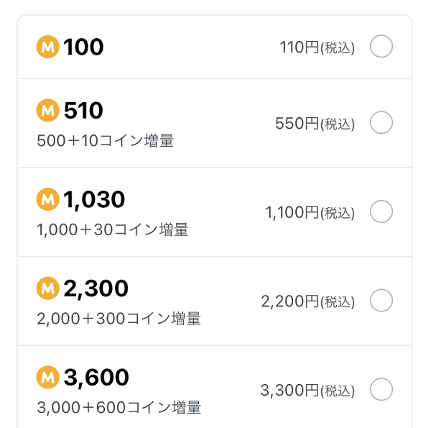
Task: Click the 500+10コイン増量 bonus text
Action: click(106, 141)
